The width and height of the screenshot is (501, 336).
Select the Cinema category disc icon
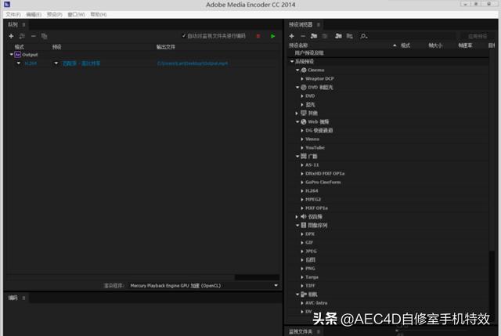[304, 70]
